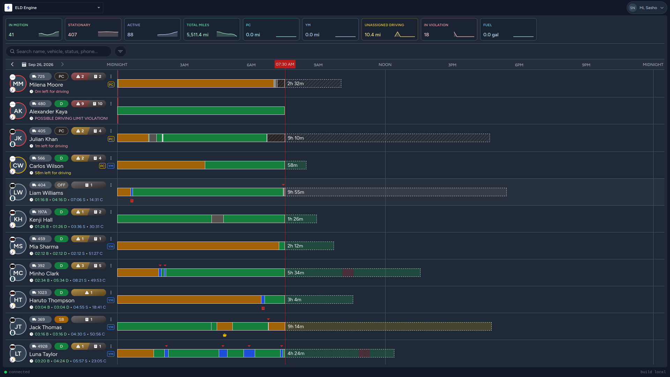
Task: Open Liam Williams's row options menu
Action: coord(111,185)
